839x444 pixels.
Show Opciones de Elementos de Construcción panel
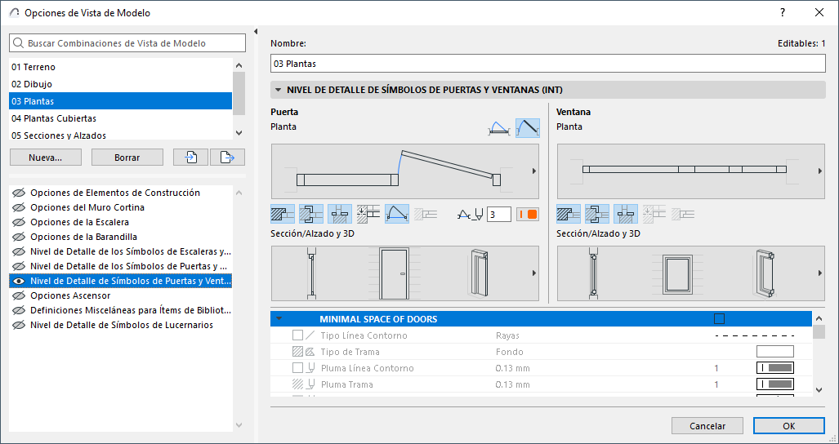(19, 193)
